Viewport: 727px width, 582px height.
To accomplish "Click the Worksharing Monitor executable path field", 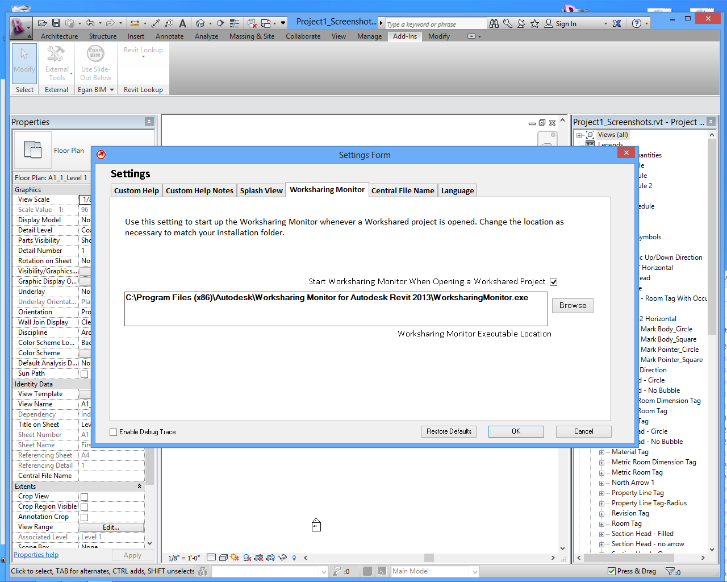I will pos(336,309).
